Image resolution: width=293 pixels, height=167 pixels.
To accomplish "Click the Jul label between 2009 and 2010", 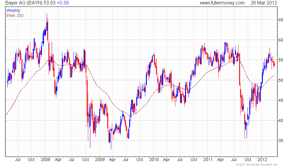I will 126,160.
